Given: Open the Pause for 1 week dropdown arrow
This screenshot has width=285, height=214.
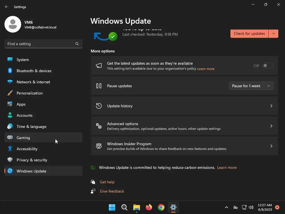Looking at the screenshot, I should pos(269,86).
